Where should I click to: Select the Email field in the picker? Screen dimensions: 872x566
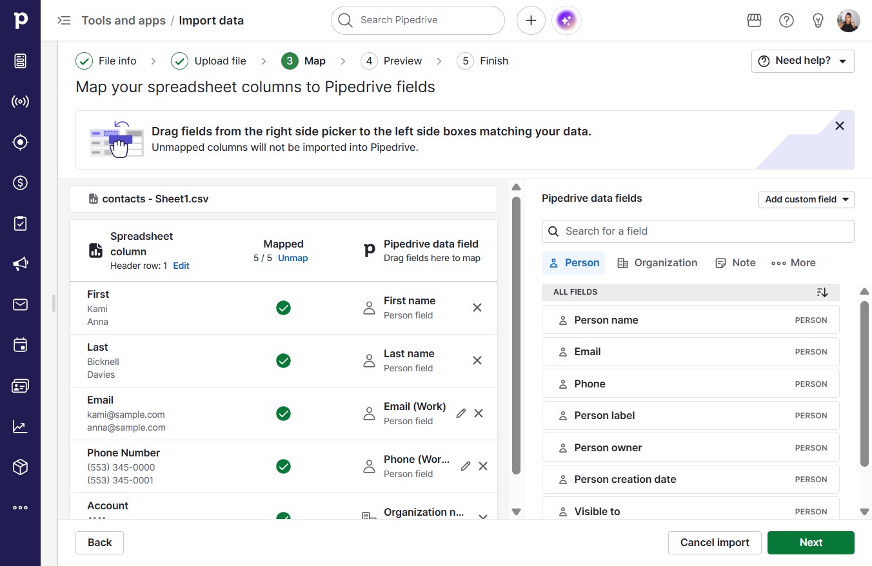coord(690,352)
